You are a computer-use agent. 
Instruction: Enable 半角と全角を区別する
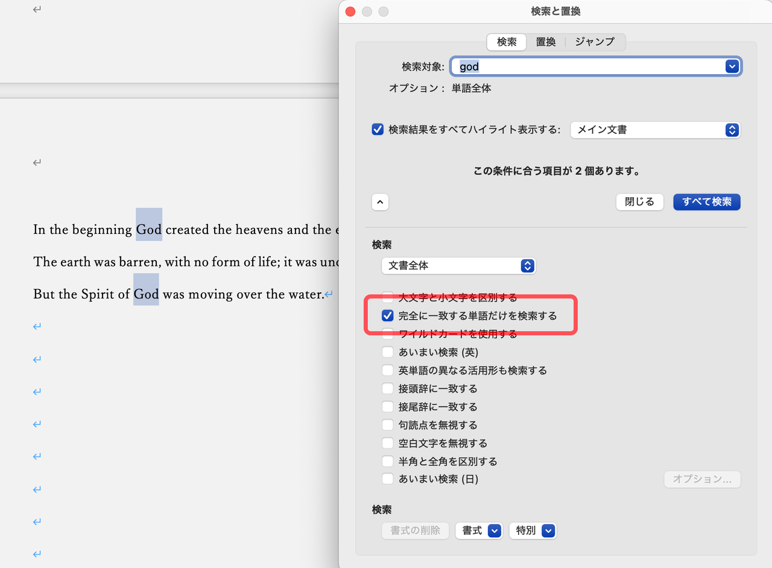(x=387, y=461)
